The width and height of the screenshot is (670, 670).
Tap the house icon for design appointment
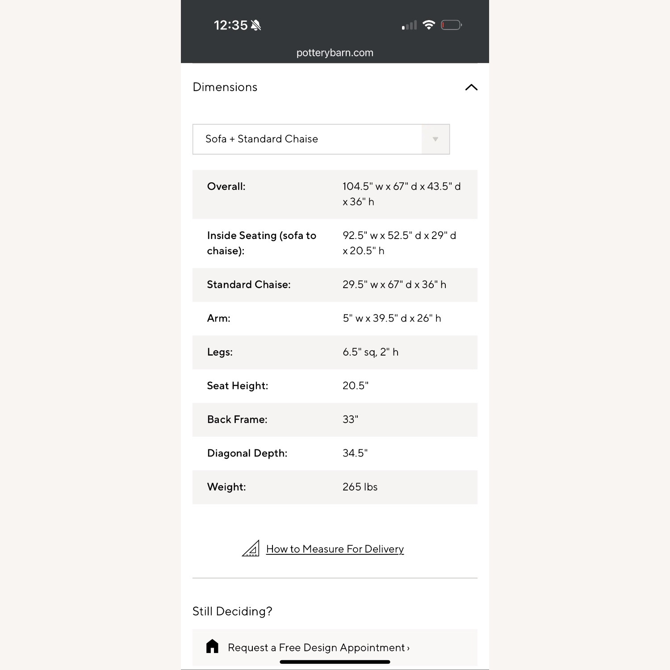tap(213, 646)
